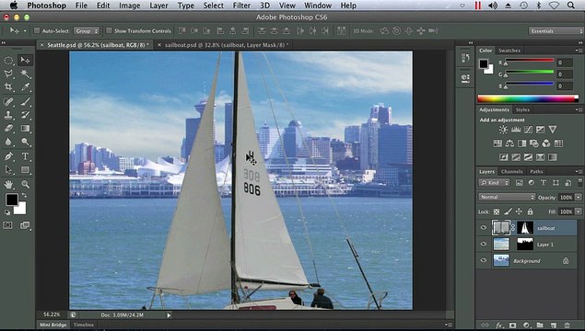Image resolution: width=585 pixels, height=331 pixels.
Task: Toggle lock all
Action: pyautogui.click(x=530, y=211)
